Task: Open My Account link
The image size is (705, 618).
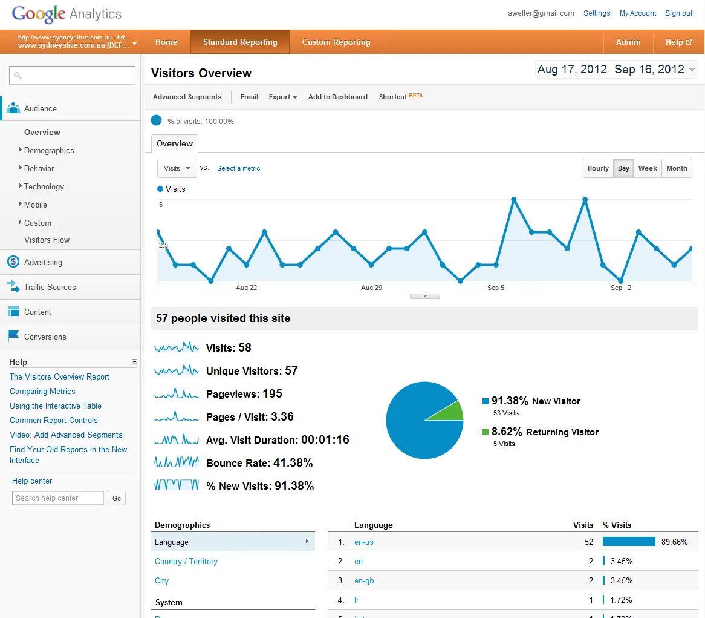Action: pyautogui.click(x=637, y=13)
